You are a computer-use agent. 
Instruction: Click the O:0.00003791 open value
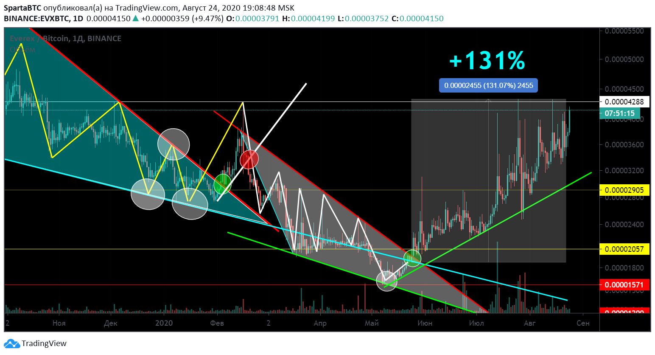click(x=253, y=19)
